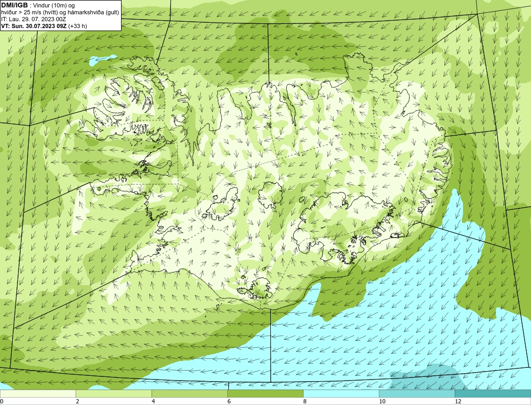This screenshot has width=531, height=405.
Task: Click the teal swatch above 12 m/s
Action: tap(493, 394)
